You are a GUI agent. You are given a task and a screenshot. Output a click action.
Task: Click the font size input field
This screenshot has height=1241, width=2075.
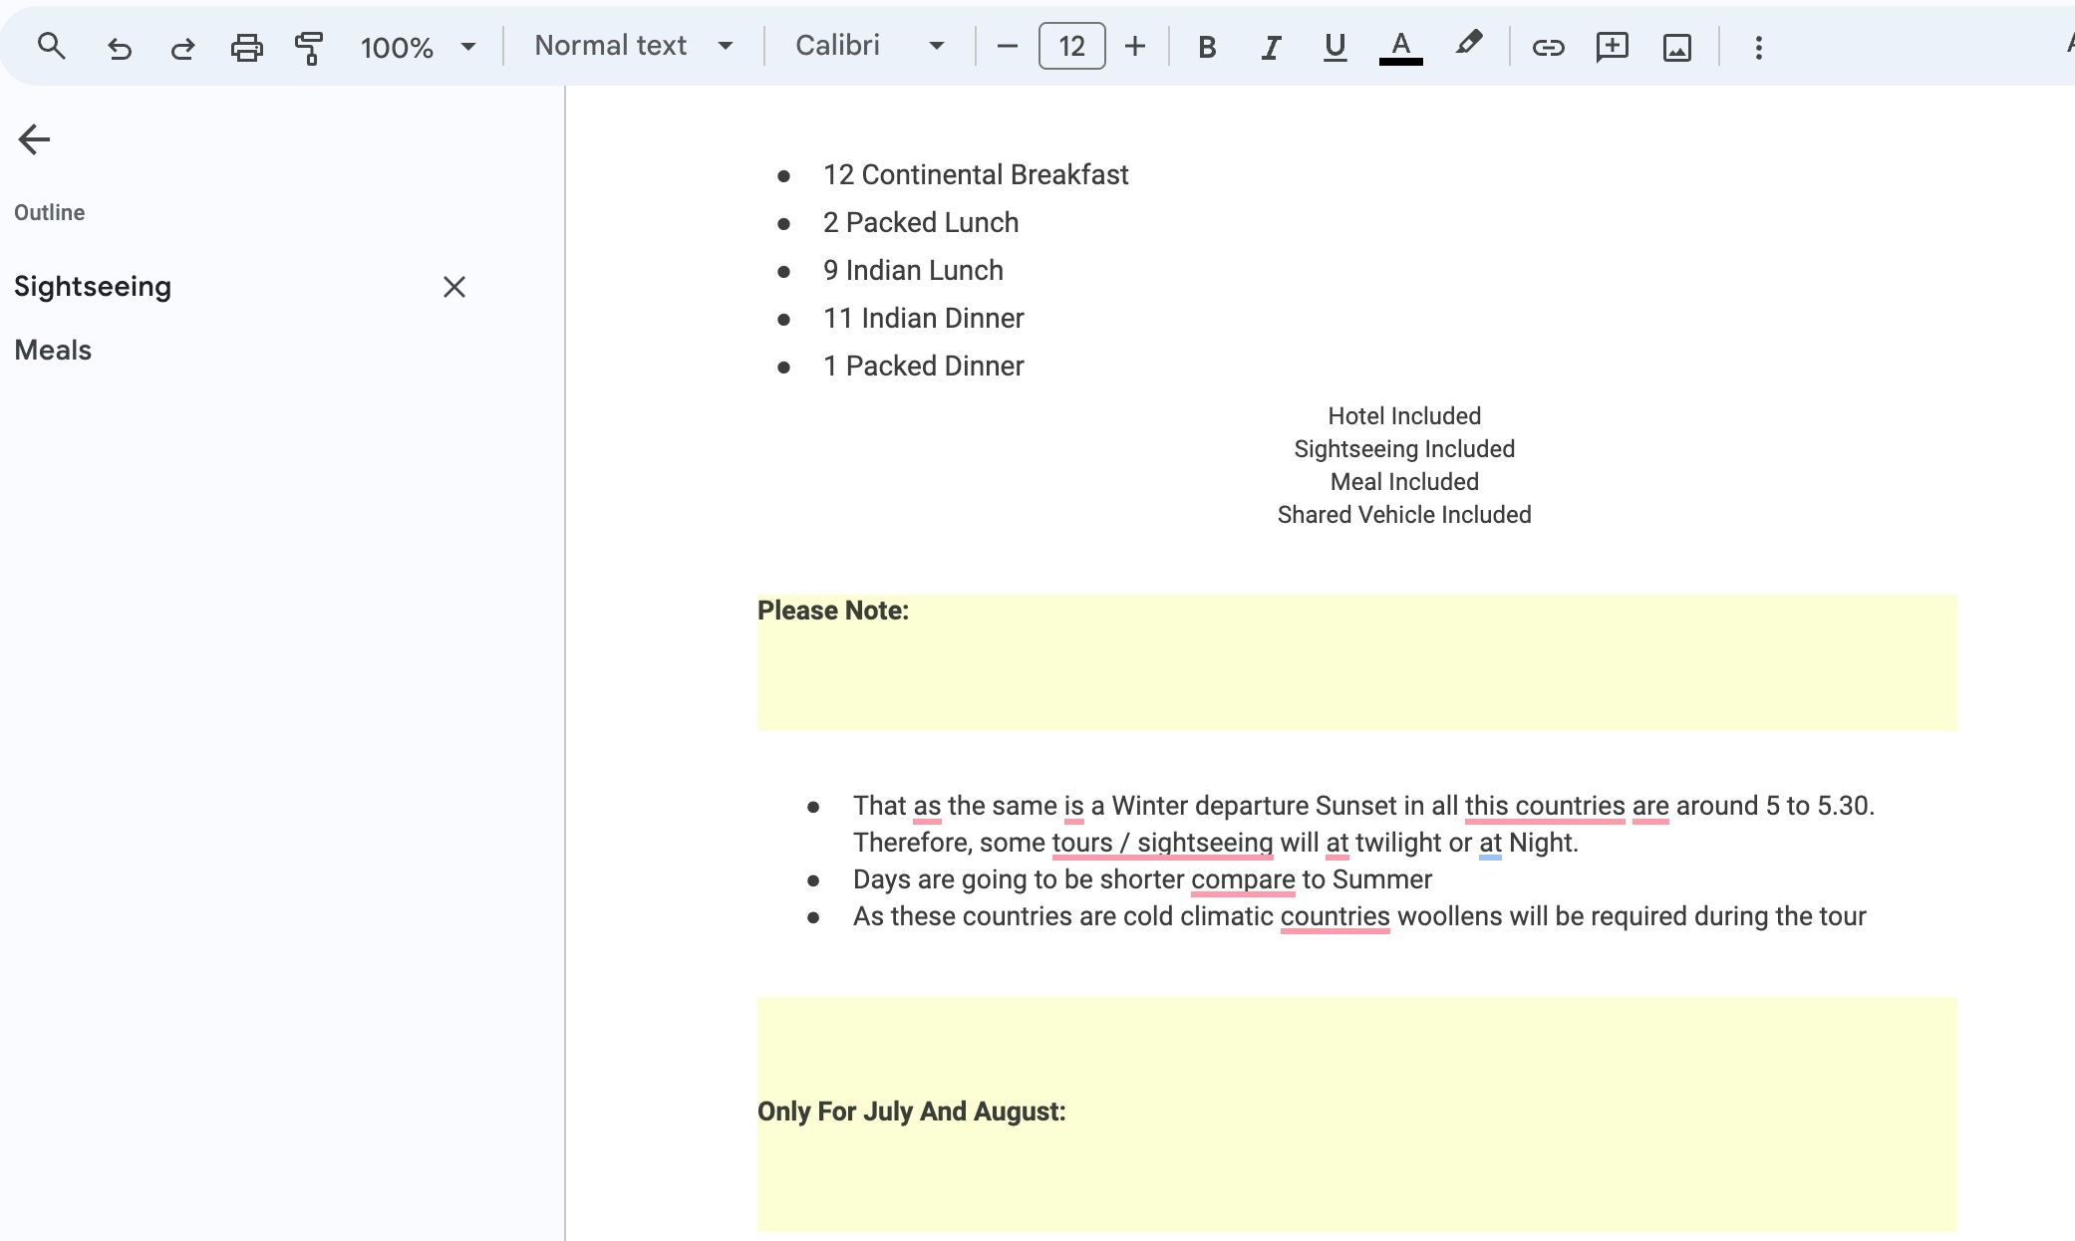coord(1070,46)
